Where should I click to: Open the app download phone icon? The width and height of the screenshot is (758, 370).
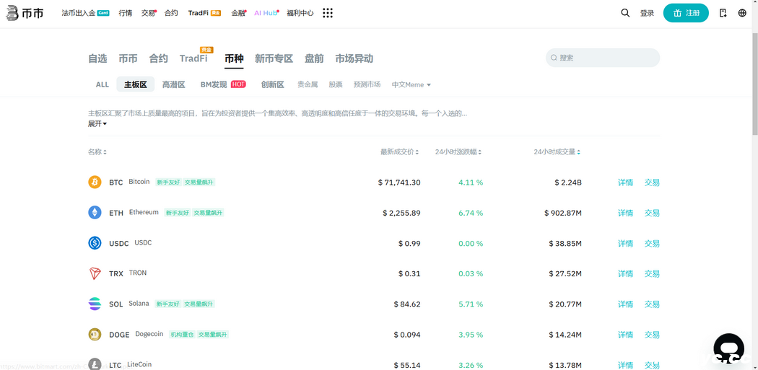(723, 13)
